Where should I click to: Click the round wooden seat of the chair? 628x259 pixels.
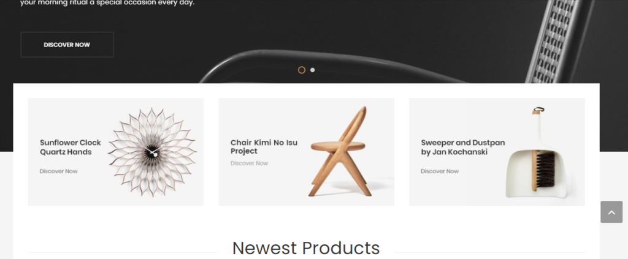(338, 146)
